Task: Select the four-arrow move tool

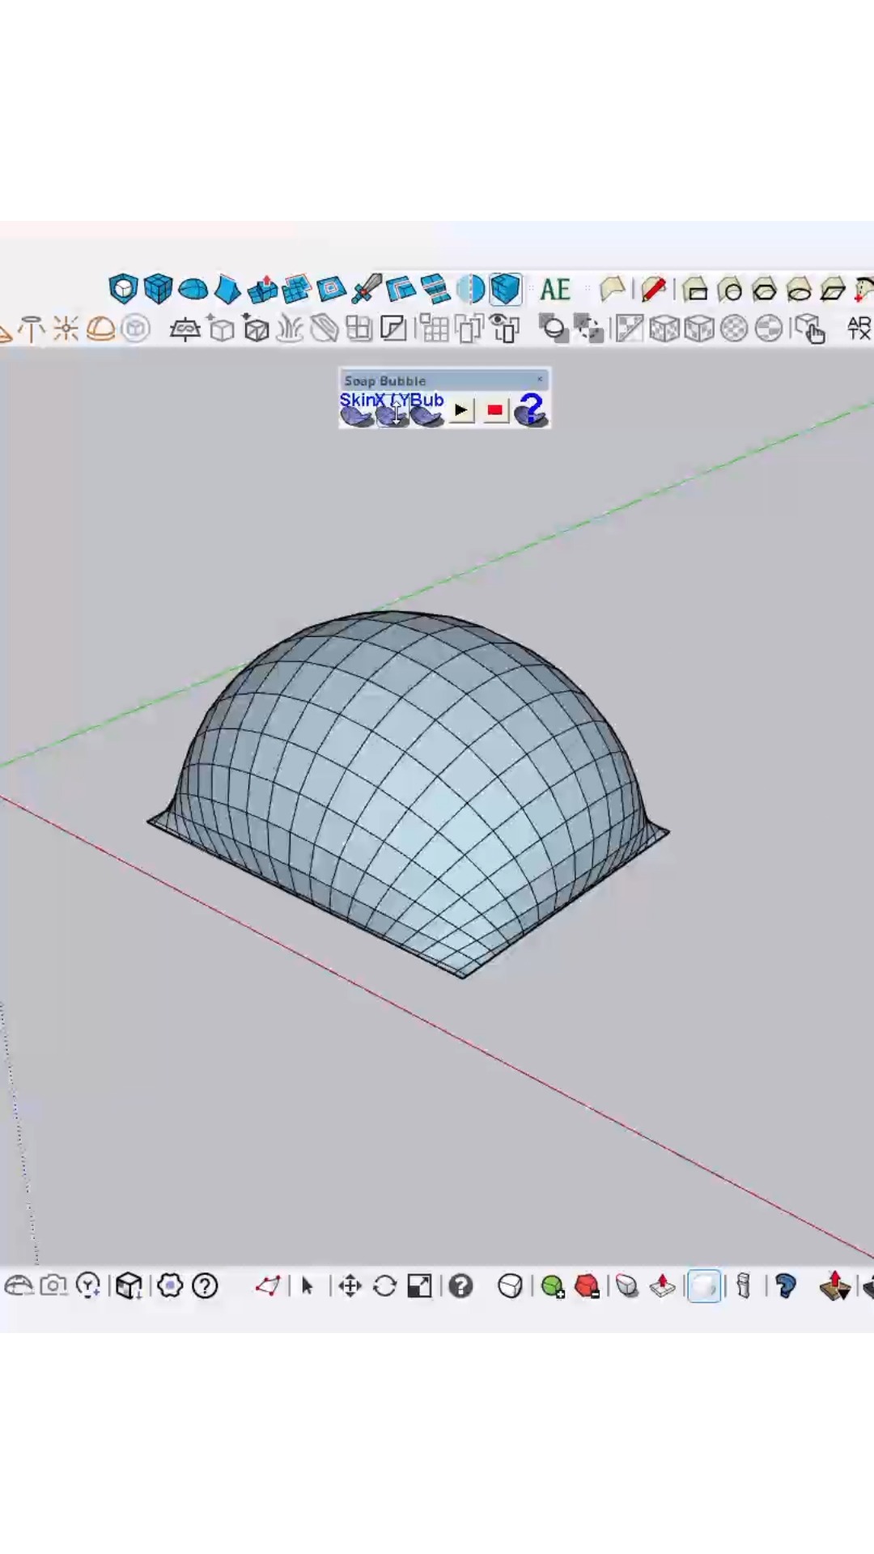Action: coord(350,1286)
